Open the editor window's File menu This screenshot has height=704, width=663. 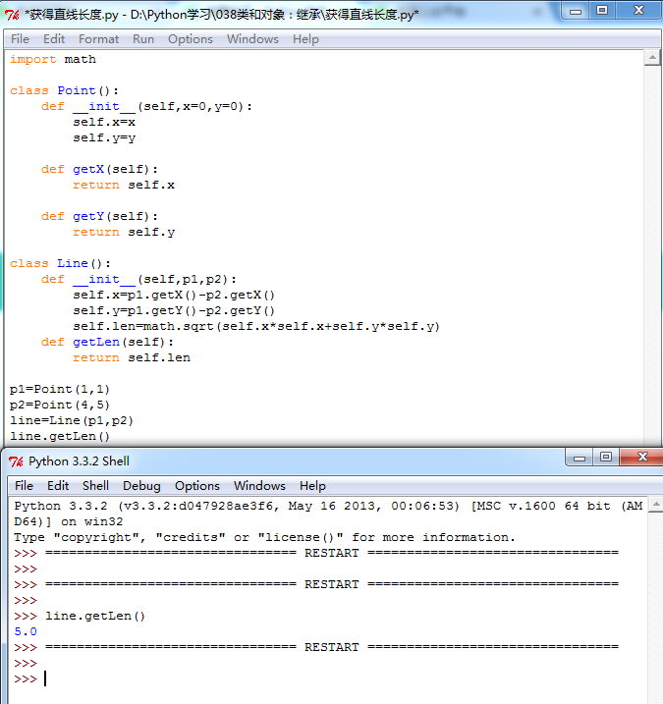[x=20, y=39]
